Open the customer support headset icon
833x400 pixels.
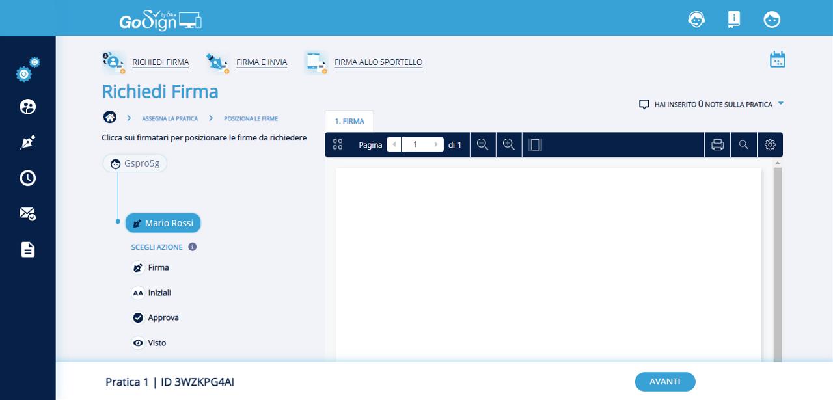696,20
